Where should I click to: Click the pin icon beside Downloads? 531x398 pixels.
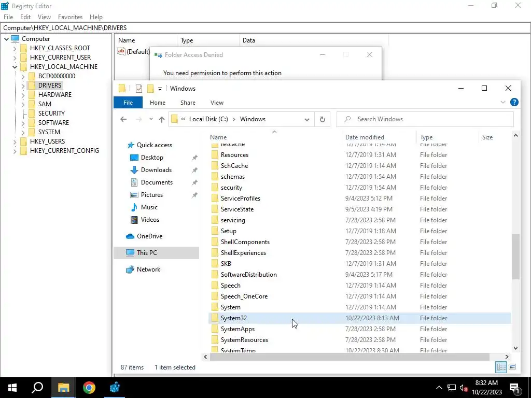pyautogui.click(x=195, y=170)
